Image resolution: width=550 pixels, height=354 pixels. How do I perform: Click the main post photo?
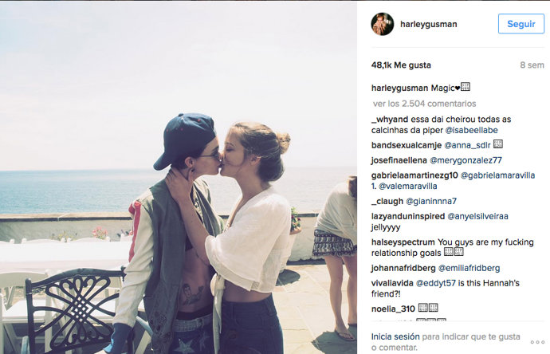pyautogui.click(x=179, y=177)
